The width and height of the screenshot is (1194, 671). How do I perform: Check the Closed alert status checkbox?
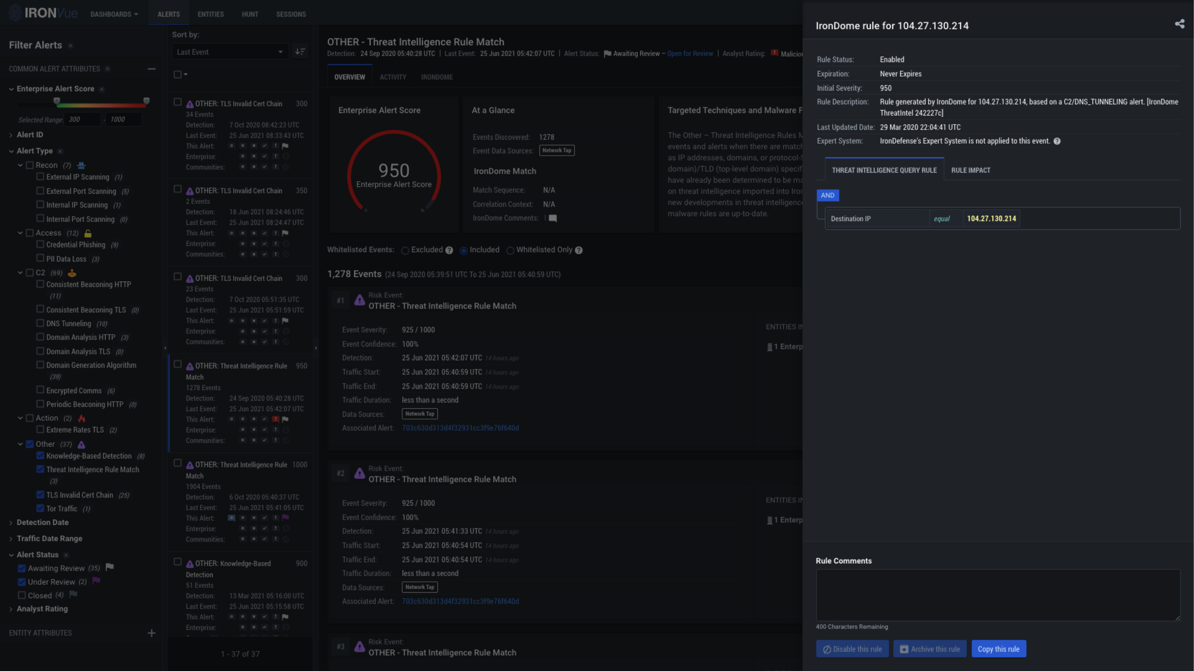tap(22, 596)
